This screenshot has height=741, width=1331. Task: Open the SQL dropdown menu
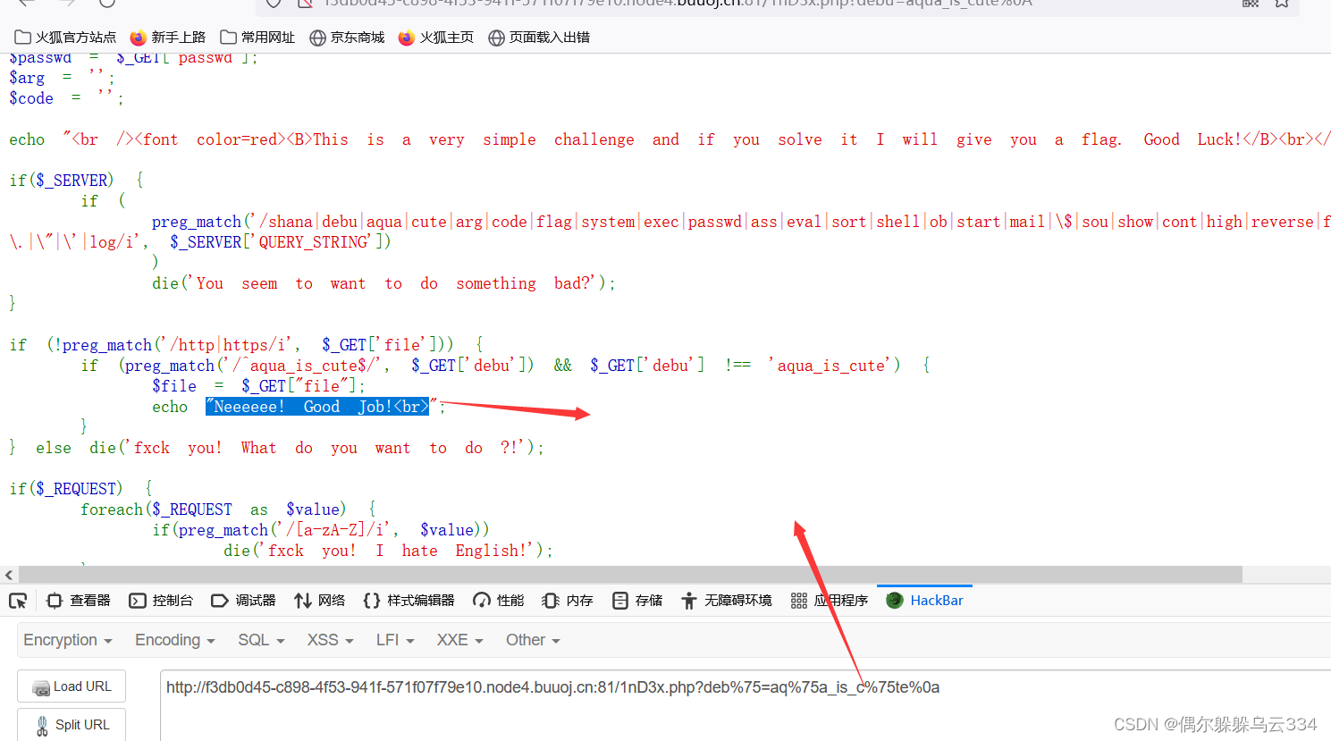261,640
